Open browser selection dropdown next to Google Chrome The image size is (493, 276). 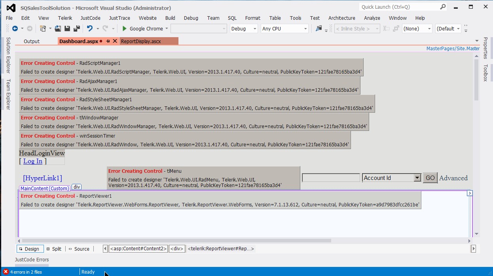[x=167, y=28]
